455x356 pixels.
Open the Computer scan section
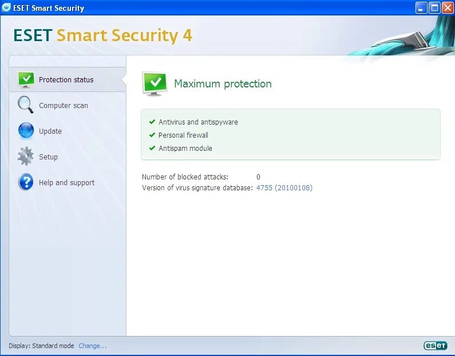[68, 105]
